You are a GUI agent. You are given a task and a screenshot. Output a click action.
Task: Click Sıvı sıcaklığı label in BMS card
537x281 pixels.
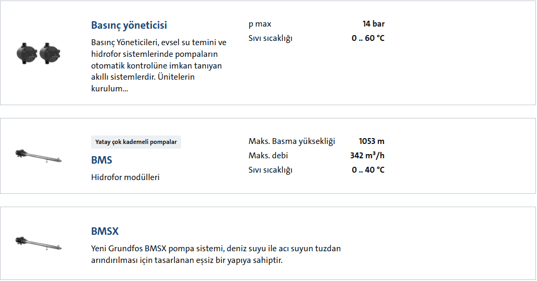coord(270,170)
